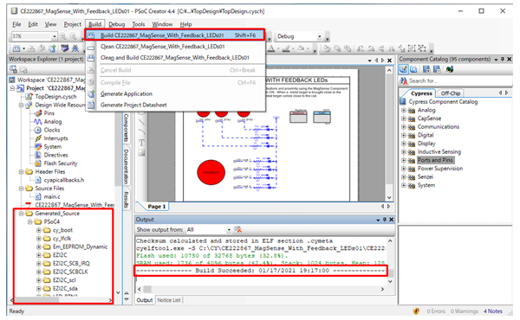This screenshot has height=320, width=520.
Task: Click the green update components catalog icon
Action: (x=450, y=69)
